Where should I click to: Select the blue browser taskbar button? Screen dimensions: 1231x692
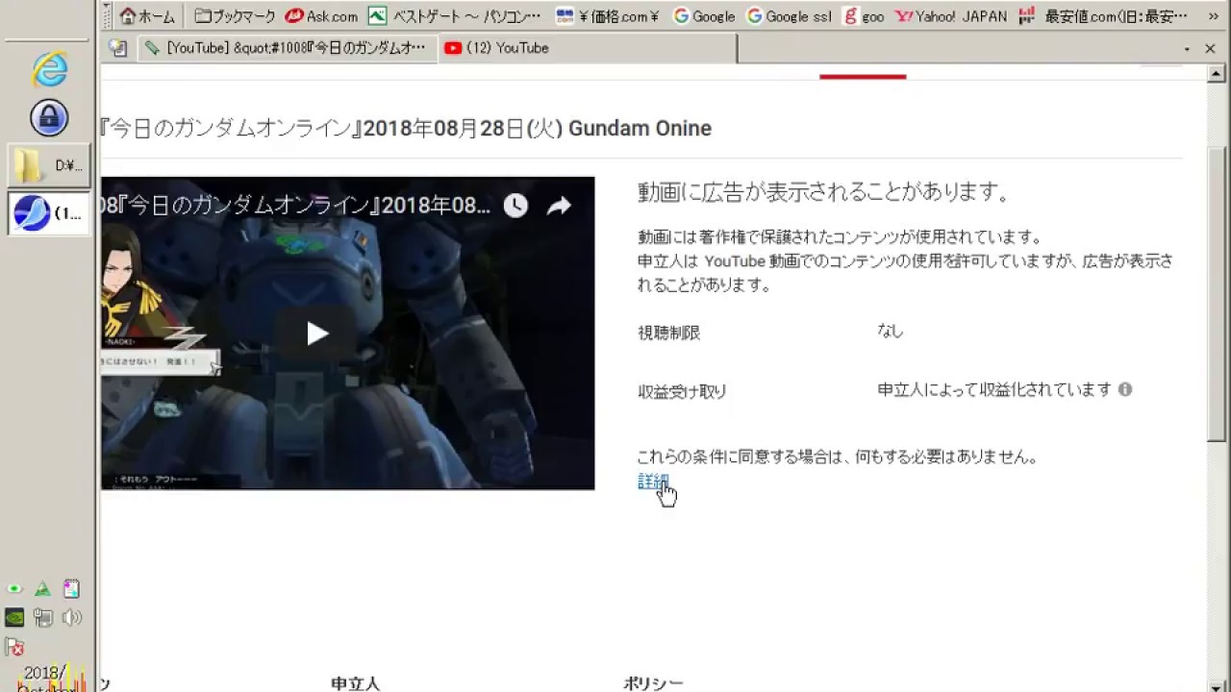[x=50, y=213]
